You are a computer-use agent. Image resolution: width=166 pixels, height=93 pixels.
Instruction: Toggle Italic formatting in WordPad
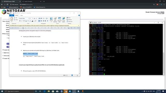(x=22, y=21)
